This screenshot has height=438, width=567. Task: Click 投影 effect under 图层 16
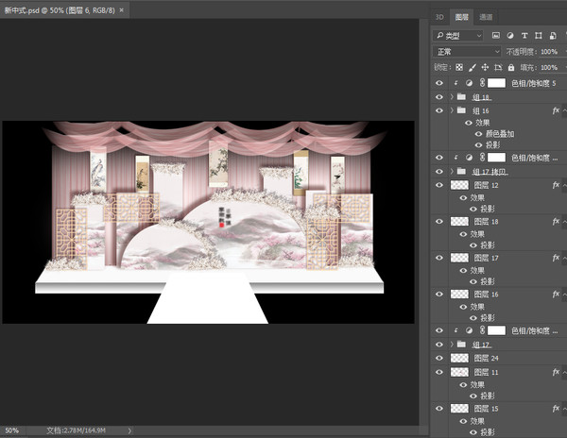pos(487,318)
